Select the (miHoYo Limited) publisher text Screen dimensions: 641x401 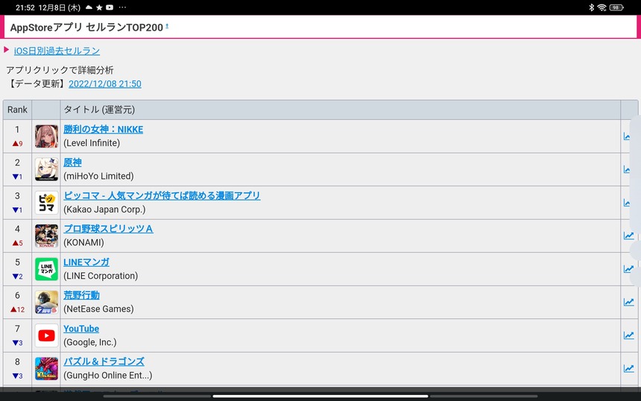click(98, 176)
